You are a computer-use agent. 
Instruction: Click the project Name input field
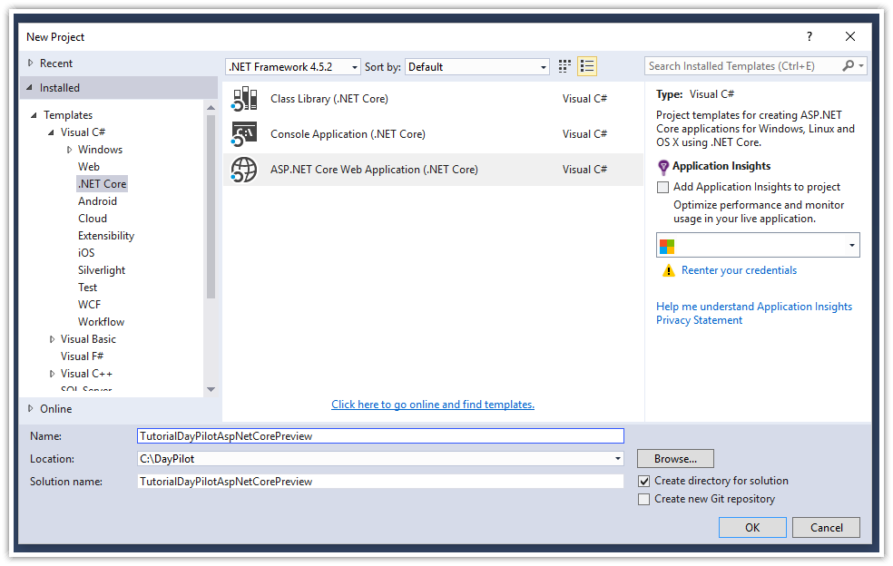pyautogui.click(x=380, y=436)
